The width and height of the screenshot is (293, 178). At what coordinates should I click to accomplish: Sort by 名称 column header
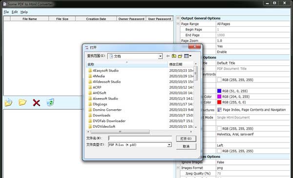click(127, 64)
